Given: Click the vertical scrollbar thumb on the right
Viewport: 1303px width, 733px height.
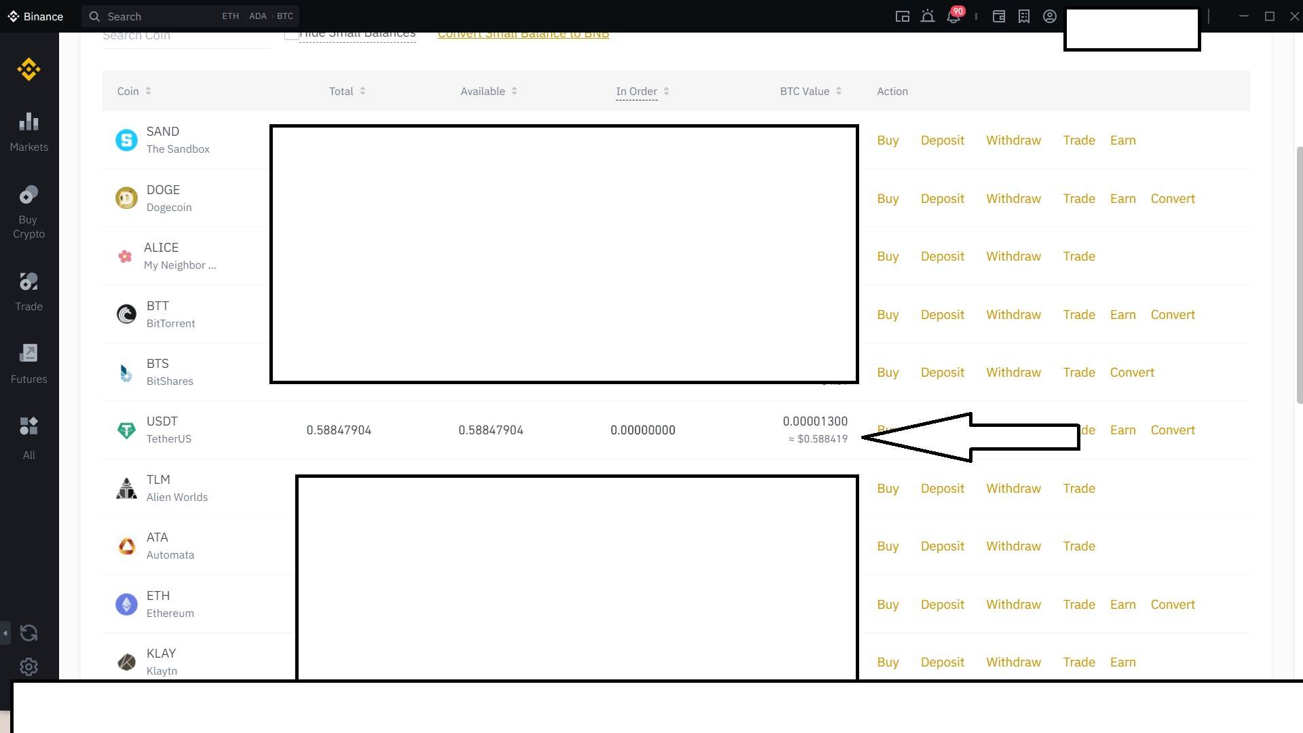Looking at the screenshot, I should pos(1299,274).
